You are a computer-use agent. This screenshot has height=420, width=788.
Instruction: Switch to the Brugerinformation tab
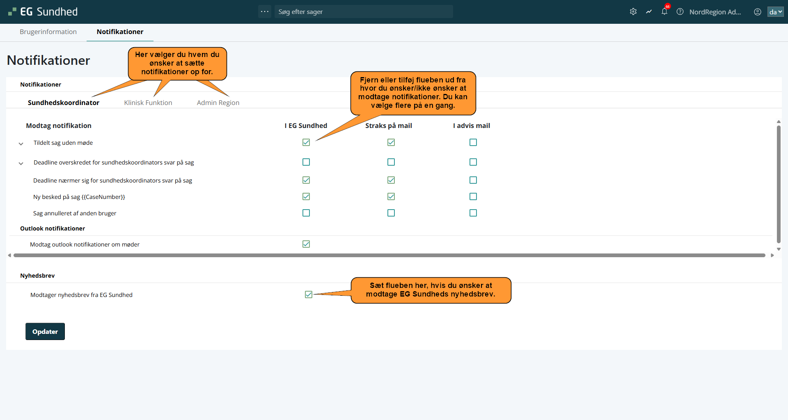(48, 32)
